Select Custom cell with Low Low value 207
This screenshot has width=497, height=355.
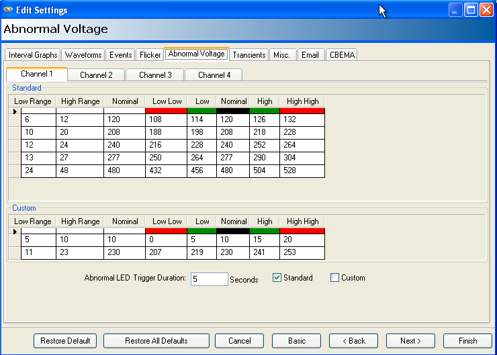coord(166,253)
